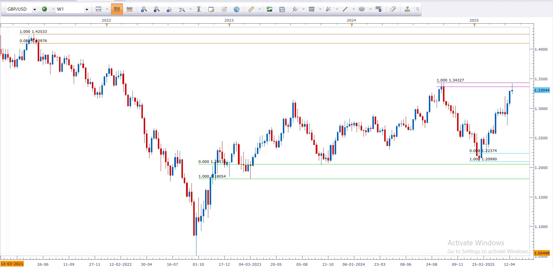Add a text label with ABC tool
553x268 pixels.
(x=378, y=9)
